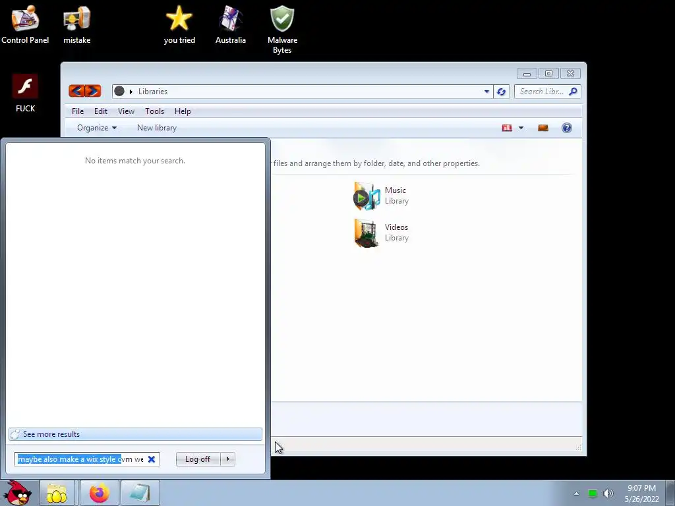Go back with the orange left arrow
Screen dimensions: 675x506
(76, 91)
